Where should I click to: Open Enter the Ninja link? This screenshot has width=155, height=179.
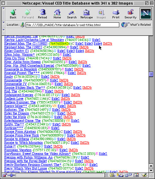click(15, 117)
